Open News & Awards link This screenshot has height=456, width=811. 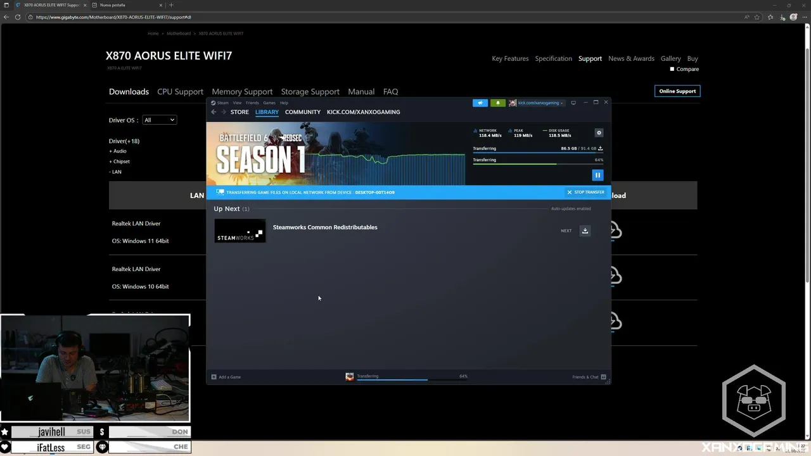coord(631,58)
